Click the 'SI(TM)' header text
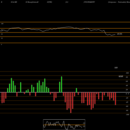The height and width of the screenshot is (130, 130). pyautogui.click(x=49, y=2)
